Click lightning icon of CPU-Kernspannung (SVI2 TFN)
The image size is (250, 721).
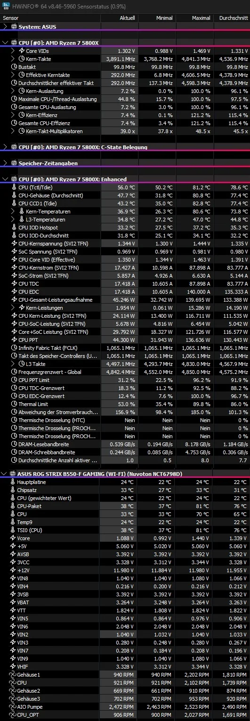click(x=14, y=244)
